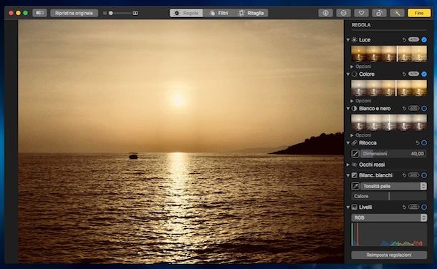This screenshot has width=437, height=269.
Task: Collapse the Bianco e nero section
Action: [x=348, y=109]
